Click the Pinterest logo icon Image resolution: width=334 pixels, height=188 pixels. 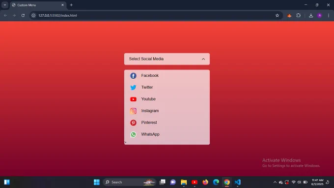tap(133, 123)
